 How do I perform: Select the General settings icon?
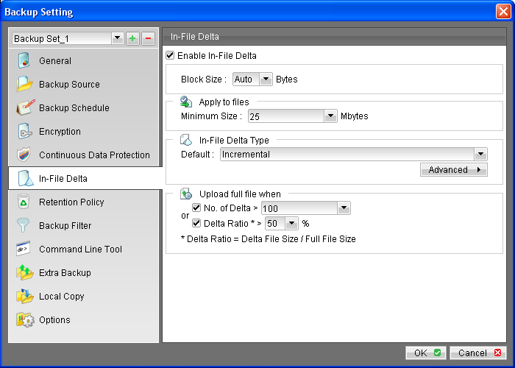coord(25,61)
